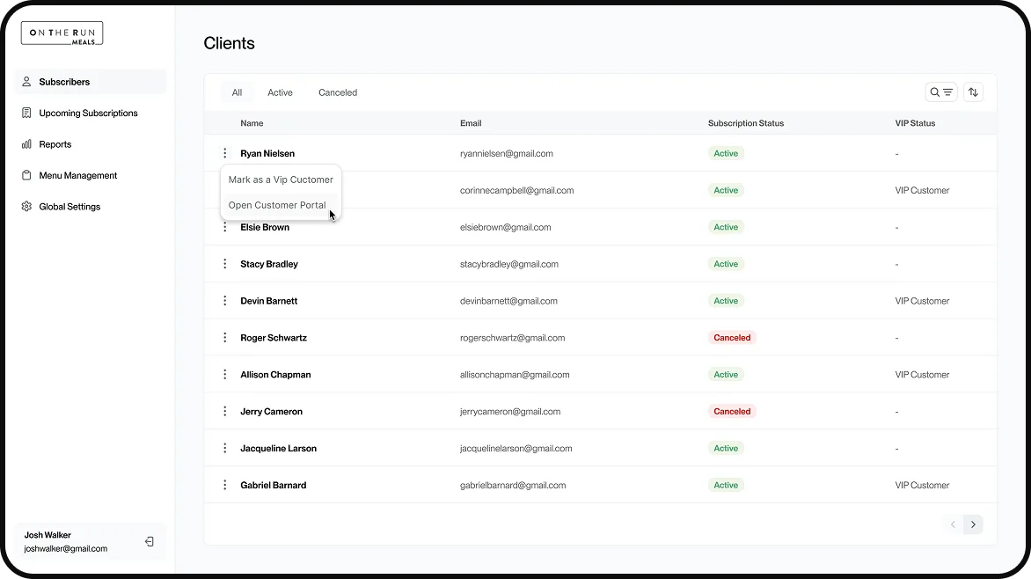The image size is (1031, 579).
Task: Click the sort arrows icon button
Action: [x=973, y=92]
